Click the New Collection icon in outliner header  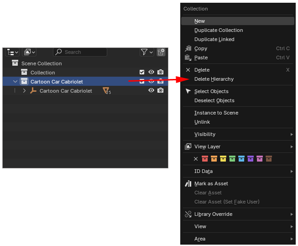point(161,52)
